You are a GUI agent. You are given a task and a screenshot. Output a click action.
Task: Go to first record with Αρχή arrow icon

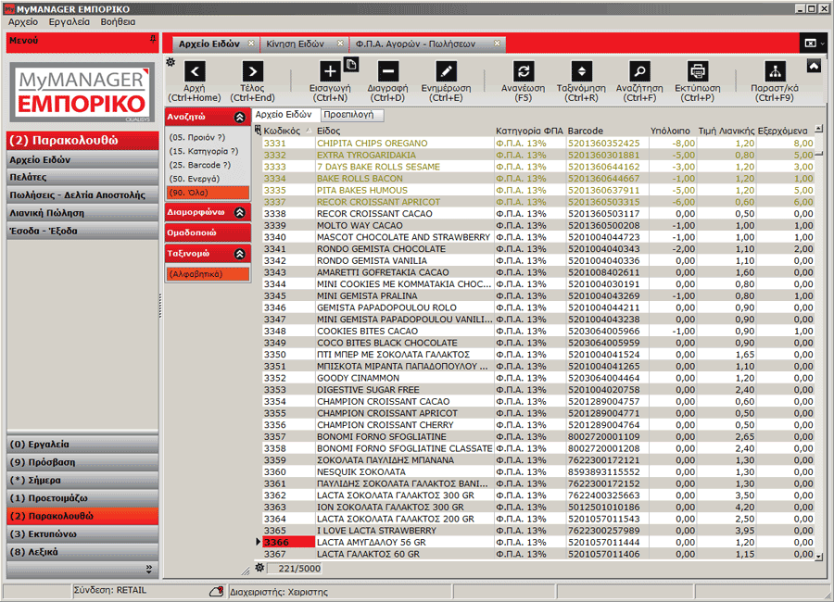pos(195,71)
